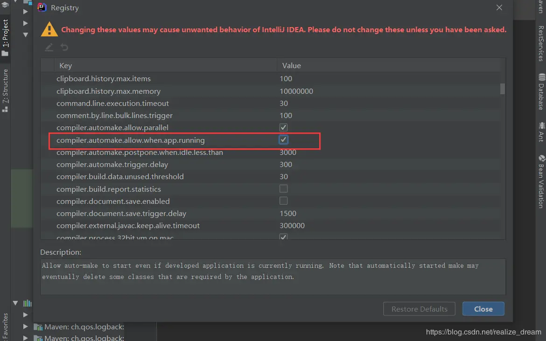Screen dimensions: 546x341
Task: Click Restore Defaults button
Action: pyautogui.click(x=419, y=309)
